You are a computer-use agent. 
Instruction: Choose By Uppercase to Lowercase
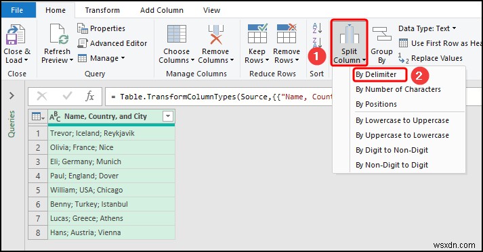(x=402, y=135)
